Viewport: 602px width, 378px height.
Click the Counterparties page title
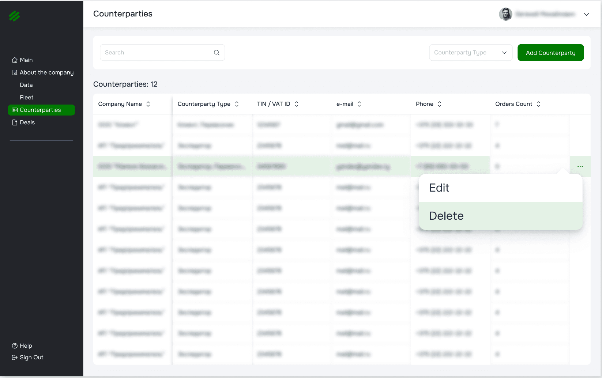pyautogui.click(x=123, y=14)
